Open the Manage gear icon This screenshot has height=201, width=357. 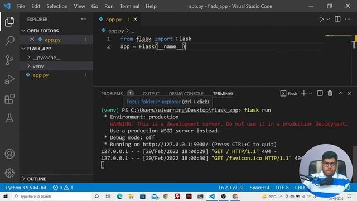pos(9,173)
